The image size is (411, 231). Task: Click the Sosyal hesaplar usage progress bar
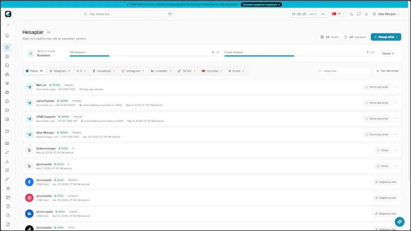(299, 56)
